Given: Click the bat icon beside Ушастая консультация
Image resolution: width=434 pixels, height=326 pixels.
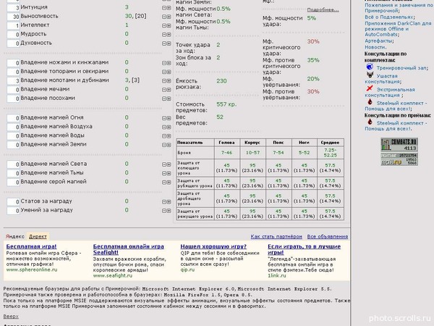Looking at the screenshot, I should click(x=370, y=75).
